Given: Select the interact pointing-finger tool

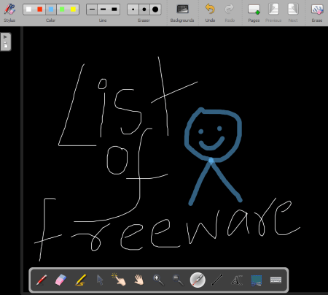Looking at the screenshot, I should (x=119, y=280).
